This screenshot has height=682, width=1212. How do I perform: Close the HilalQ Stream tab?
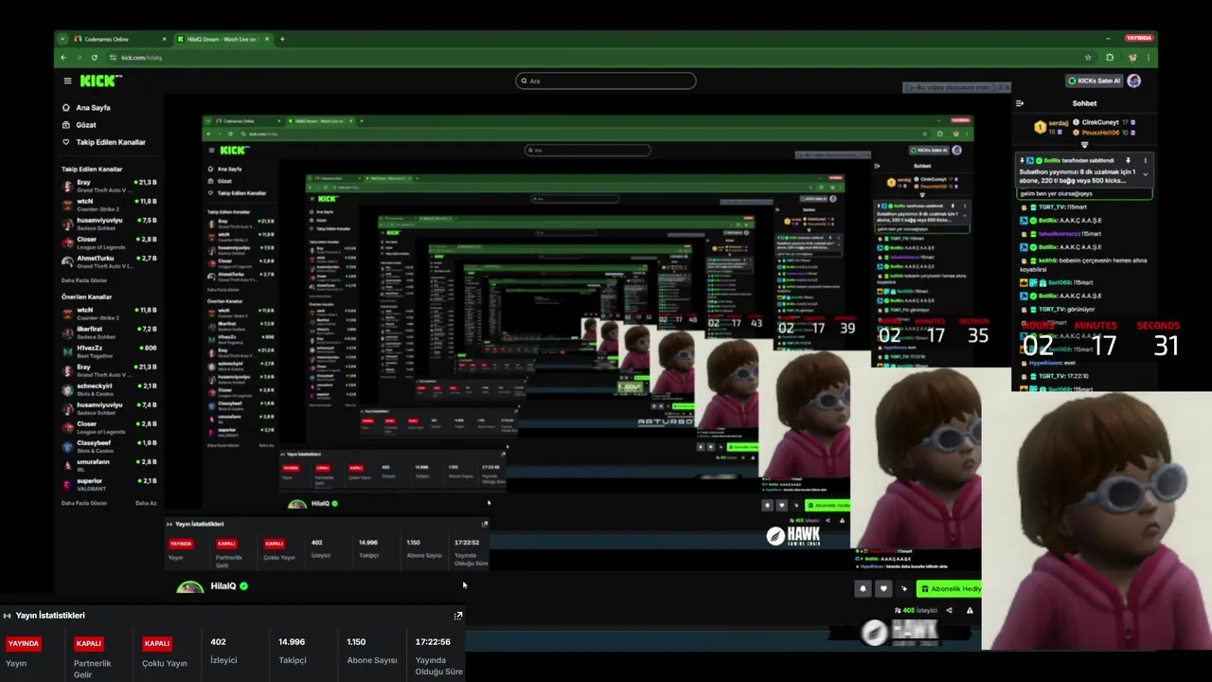267,39
